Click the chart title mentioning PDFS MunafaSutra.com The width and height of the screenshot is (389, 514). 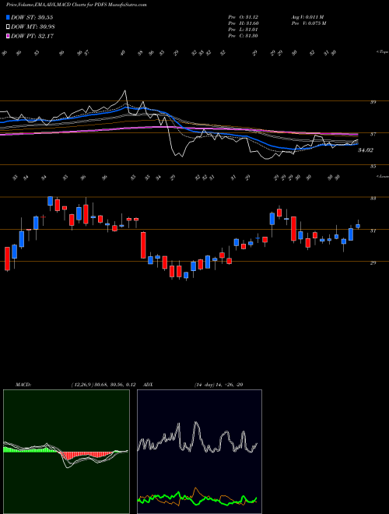pos(76,5)
